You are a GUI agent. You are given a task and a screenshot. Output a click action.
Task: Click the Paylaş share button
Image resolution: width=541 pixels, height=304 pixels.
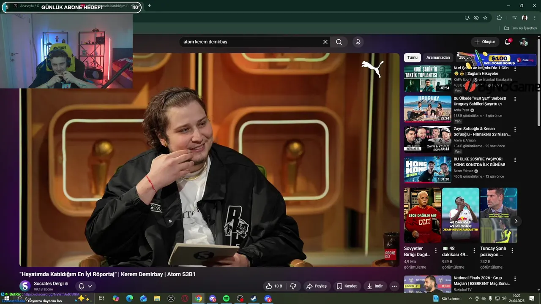(x=317, y=286)
